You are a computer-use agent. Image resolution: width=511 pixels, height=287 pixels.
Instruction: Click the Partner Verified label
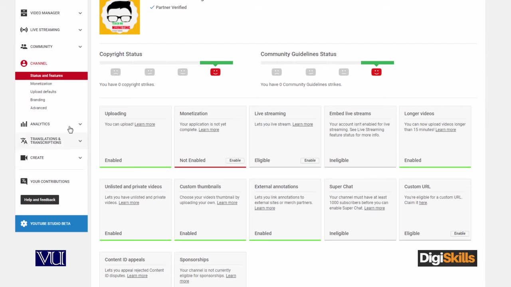coord(171,7)
